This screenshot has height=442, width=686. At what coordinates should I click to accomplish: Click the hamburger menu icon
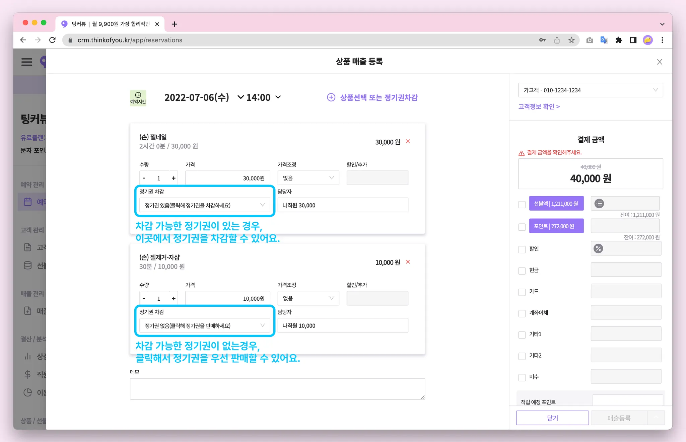[27, 62]
